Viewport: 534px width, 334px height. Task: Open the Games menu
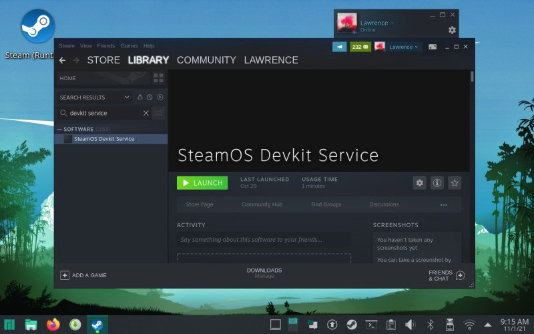[x=129, y=46]
